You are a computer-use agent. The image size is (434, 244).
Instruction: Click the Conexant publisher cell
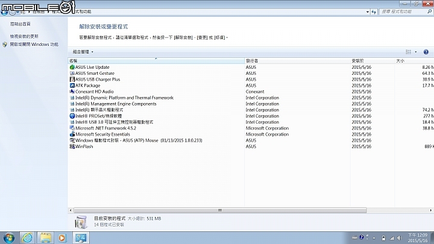[x=255, y=92]
